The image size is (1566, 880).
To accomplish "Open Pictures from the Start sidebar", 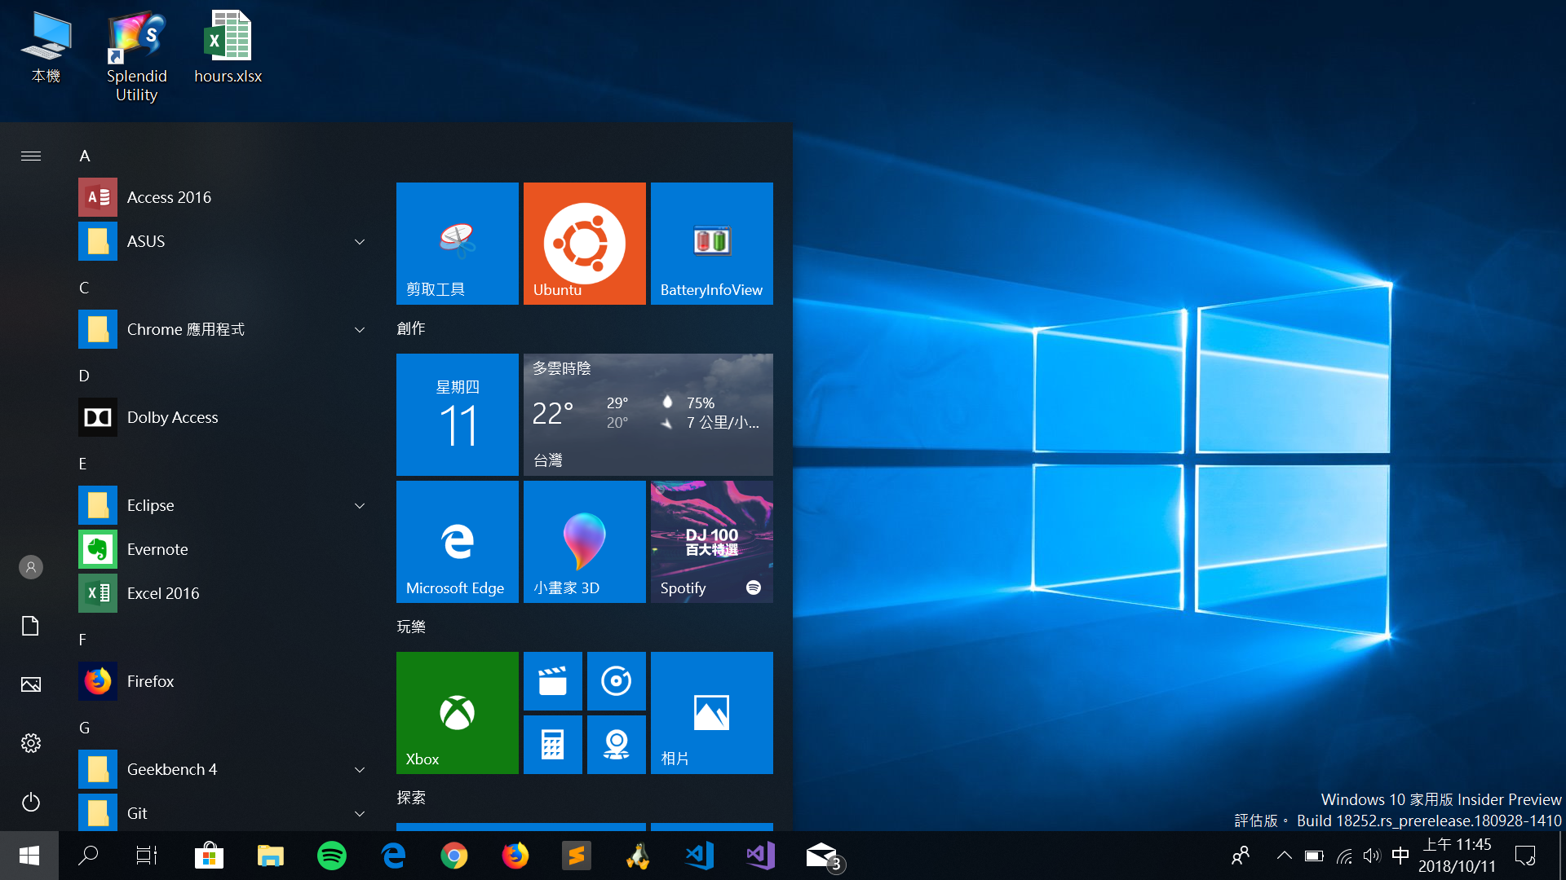I will [31, 684].
